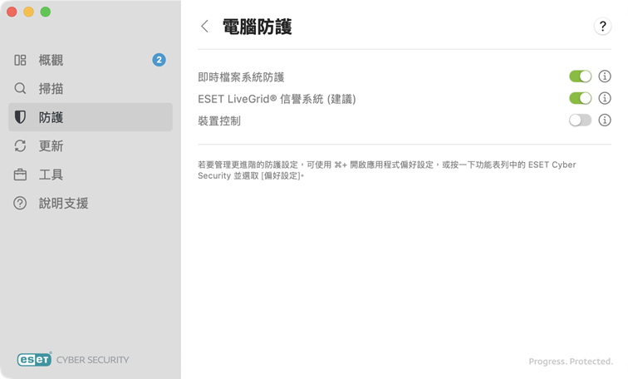
Task: Open help with the question mark button
Action: tap(602, 27)
